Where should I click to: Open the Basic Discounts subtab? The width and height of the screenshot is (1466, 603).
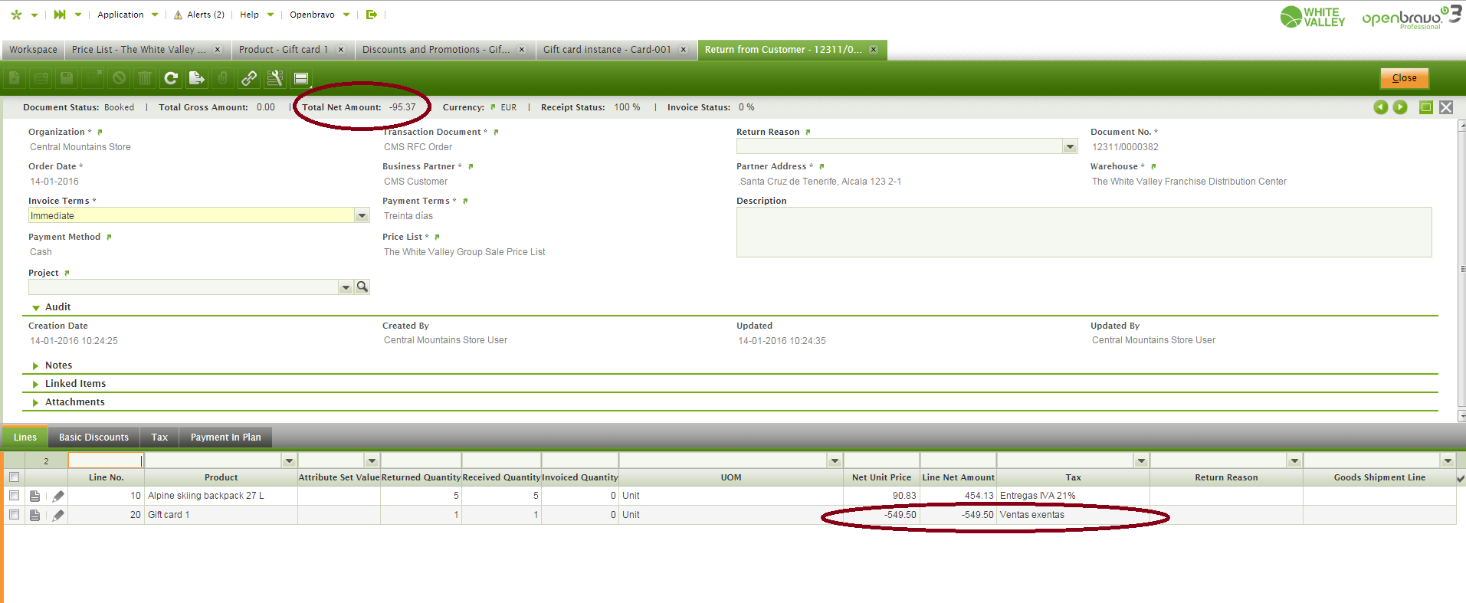tap(93, 438)
